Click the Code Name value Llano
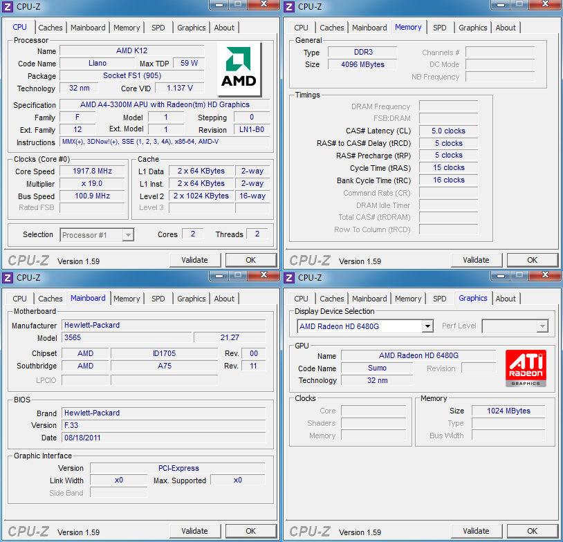563x542 pixels. 98,63
